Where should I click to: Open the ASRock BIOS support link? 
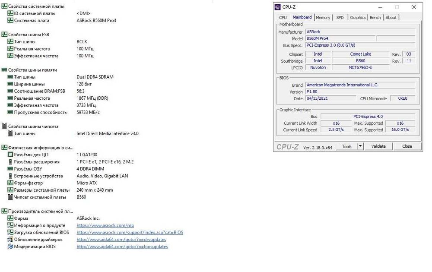[x=130, y=232]
